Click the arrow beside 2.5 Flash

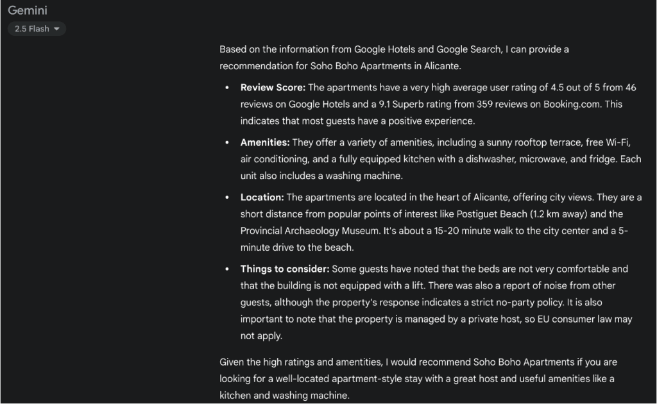point(57,29)
